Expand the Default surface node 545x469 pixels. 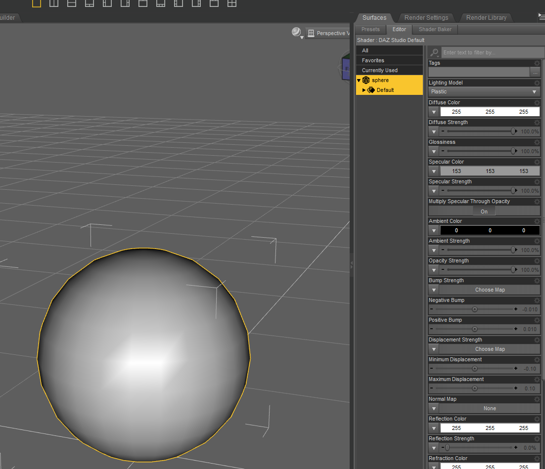(x=364, y=90)
